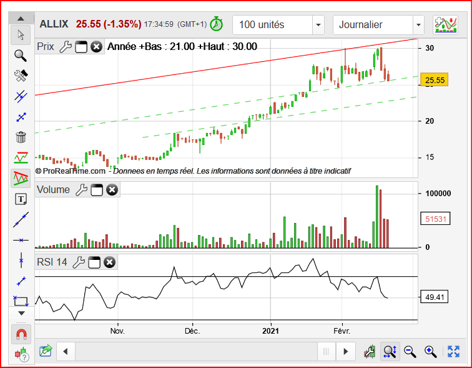
Task: Click the ALLIX ticker name
Action: (54, 24)
